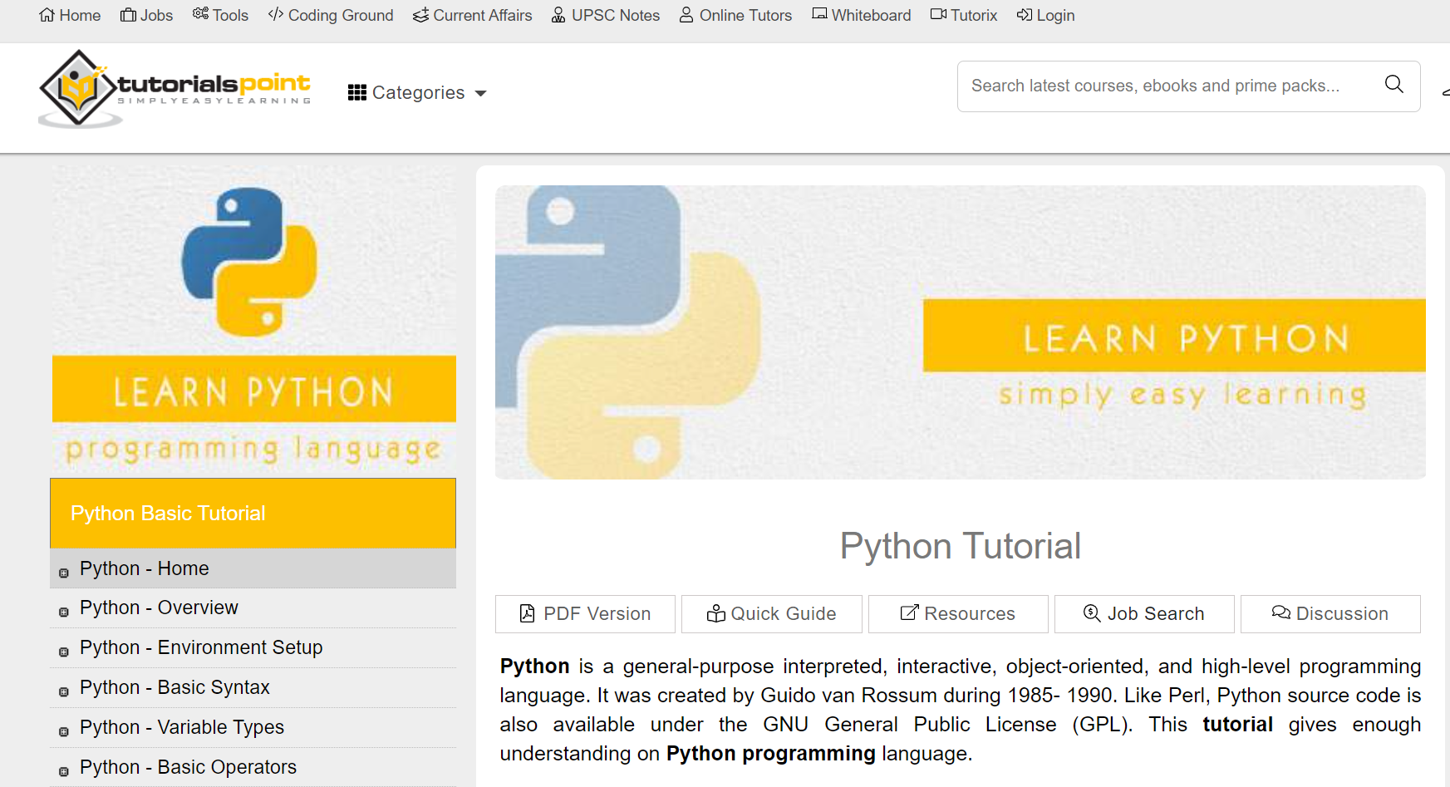Click the bold word tutorial in paragraph
This screenshot has height=787, width=1450.
[1237, 725]
